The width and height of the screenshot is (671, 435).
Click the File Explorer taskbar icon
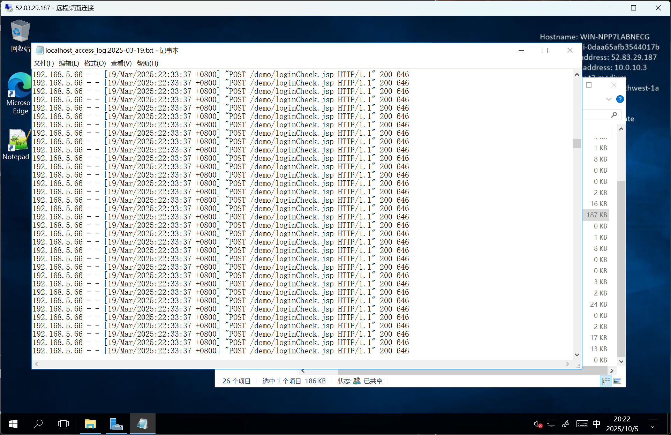coord(90,424)
